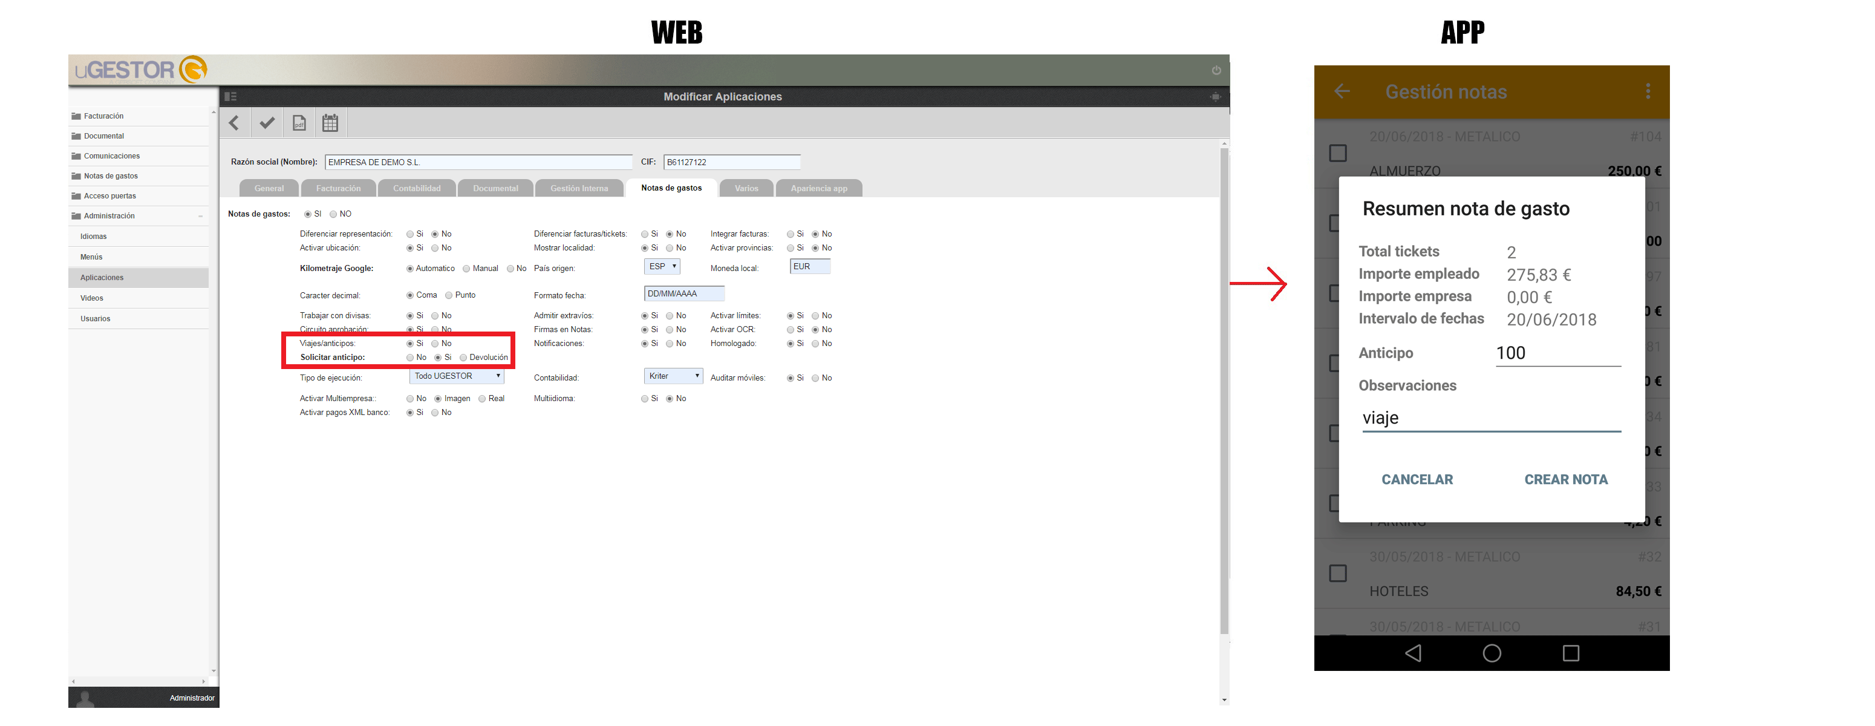Open the País origen ESP dropdown
The width and height of the screenshot is (1875, 726).
[x=662, y=267]
